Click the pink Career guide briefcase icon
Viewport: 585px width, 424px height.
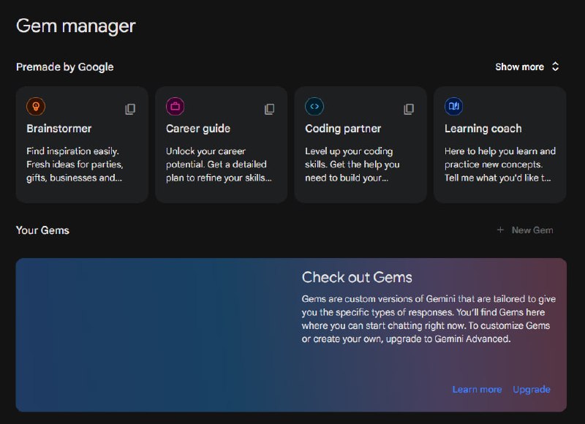coord(175,107)
